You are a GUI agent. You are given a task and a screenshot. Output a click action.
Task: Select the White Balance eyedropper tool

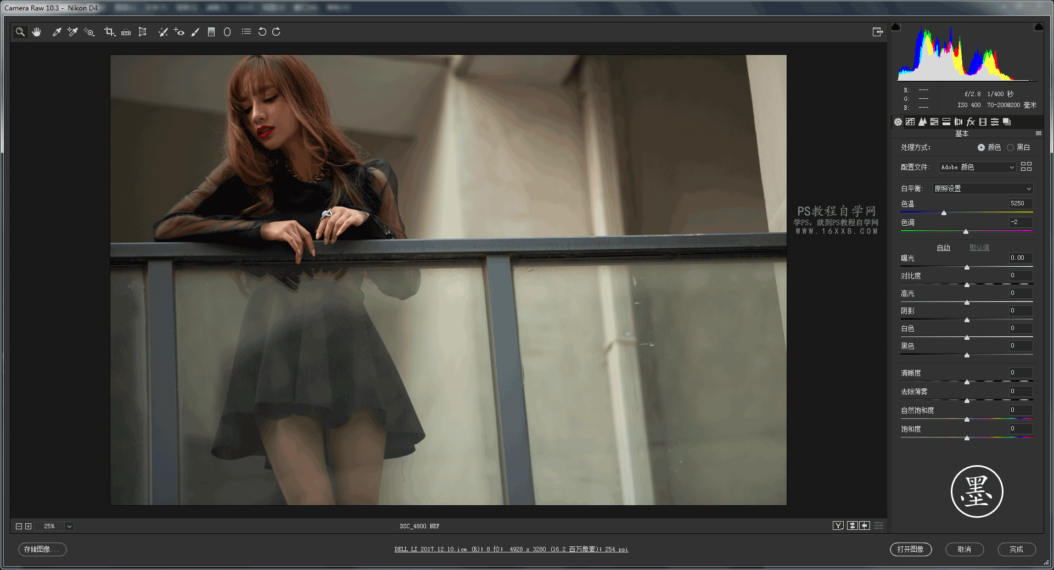pos(57,32)
